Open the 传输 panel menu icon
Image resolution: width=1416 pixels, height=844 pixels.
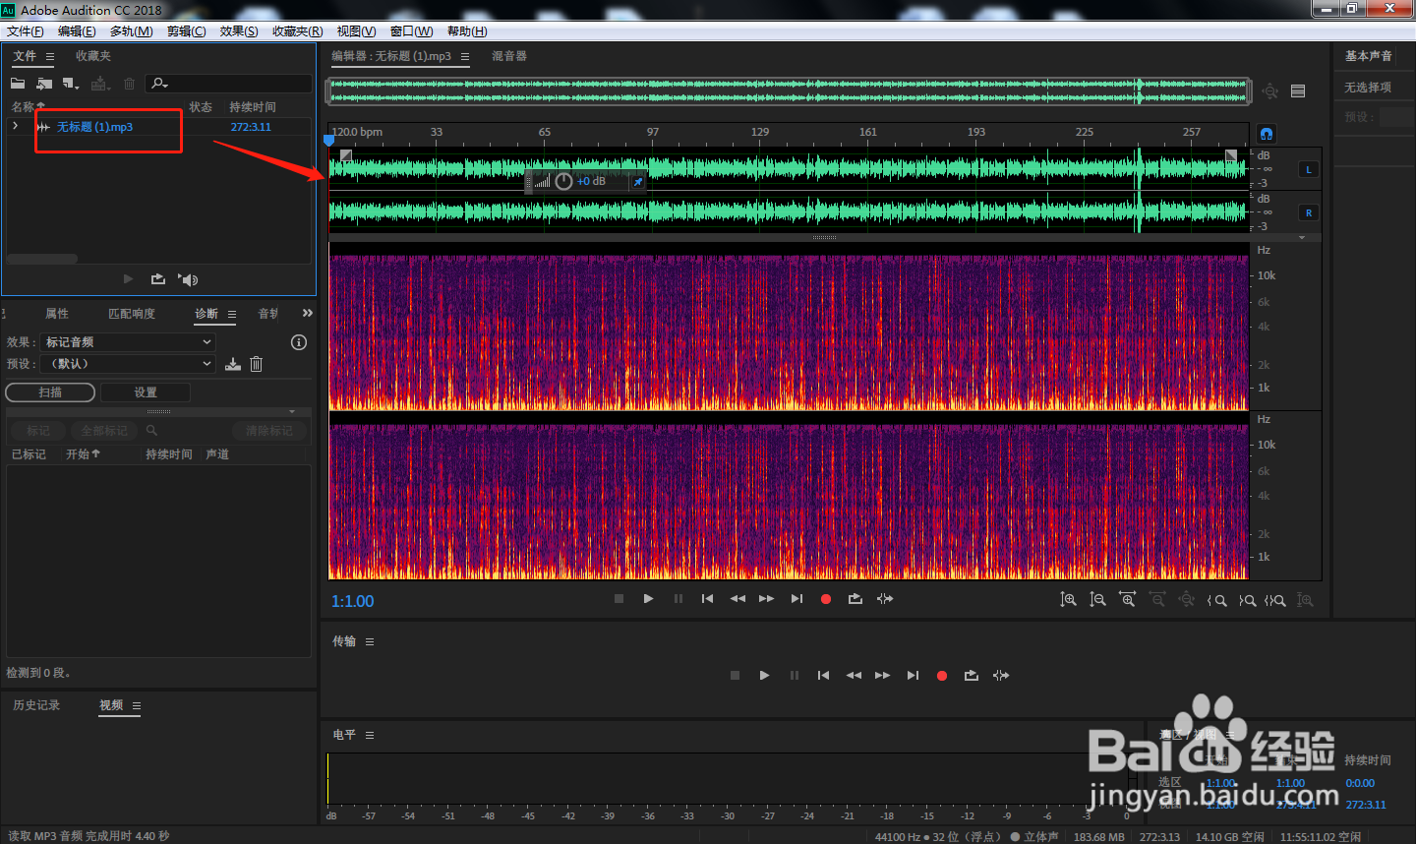pos(370,642)
